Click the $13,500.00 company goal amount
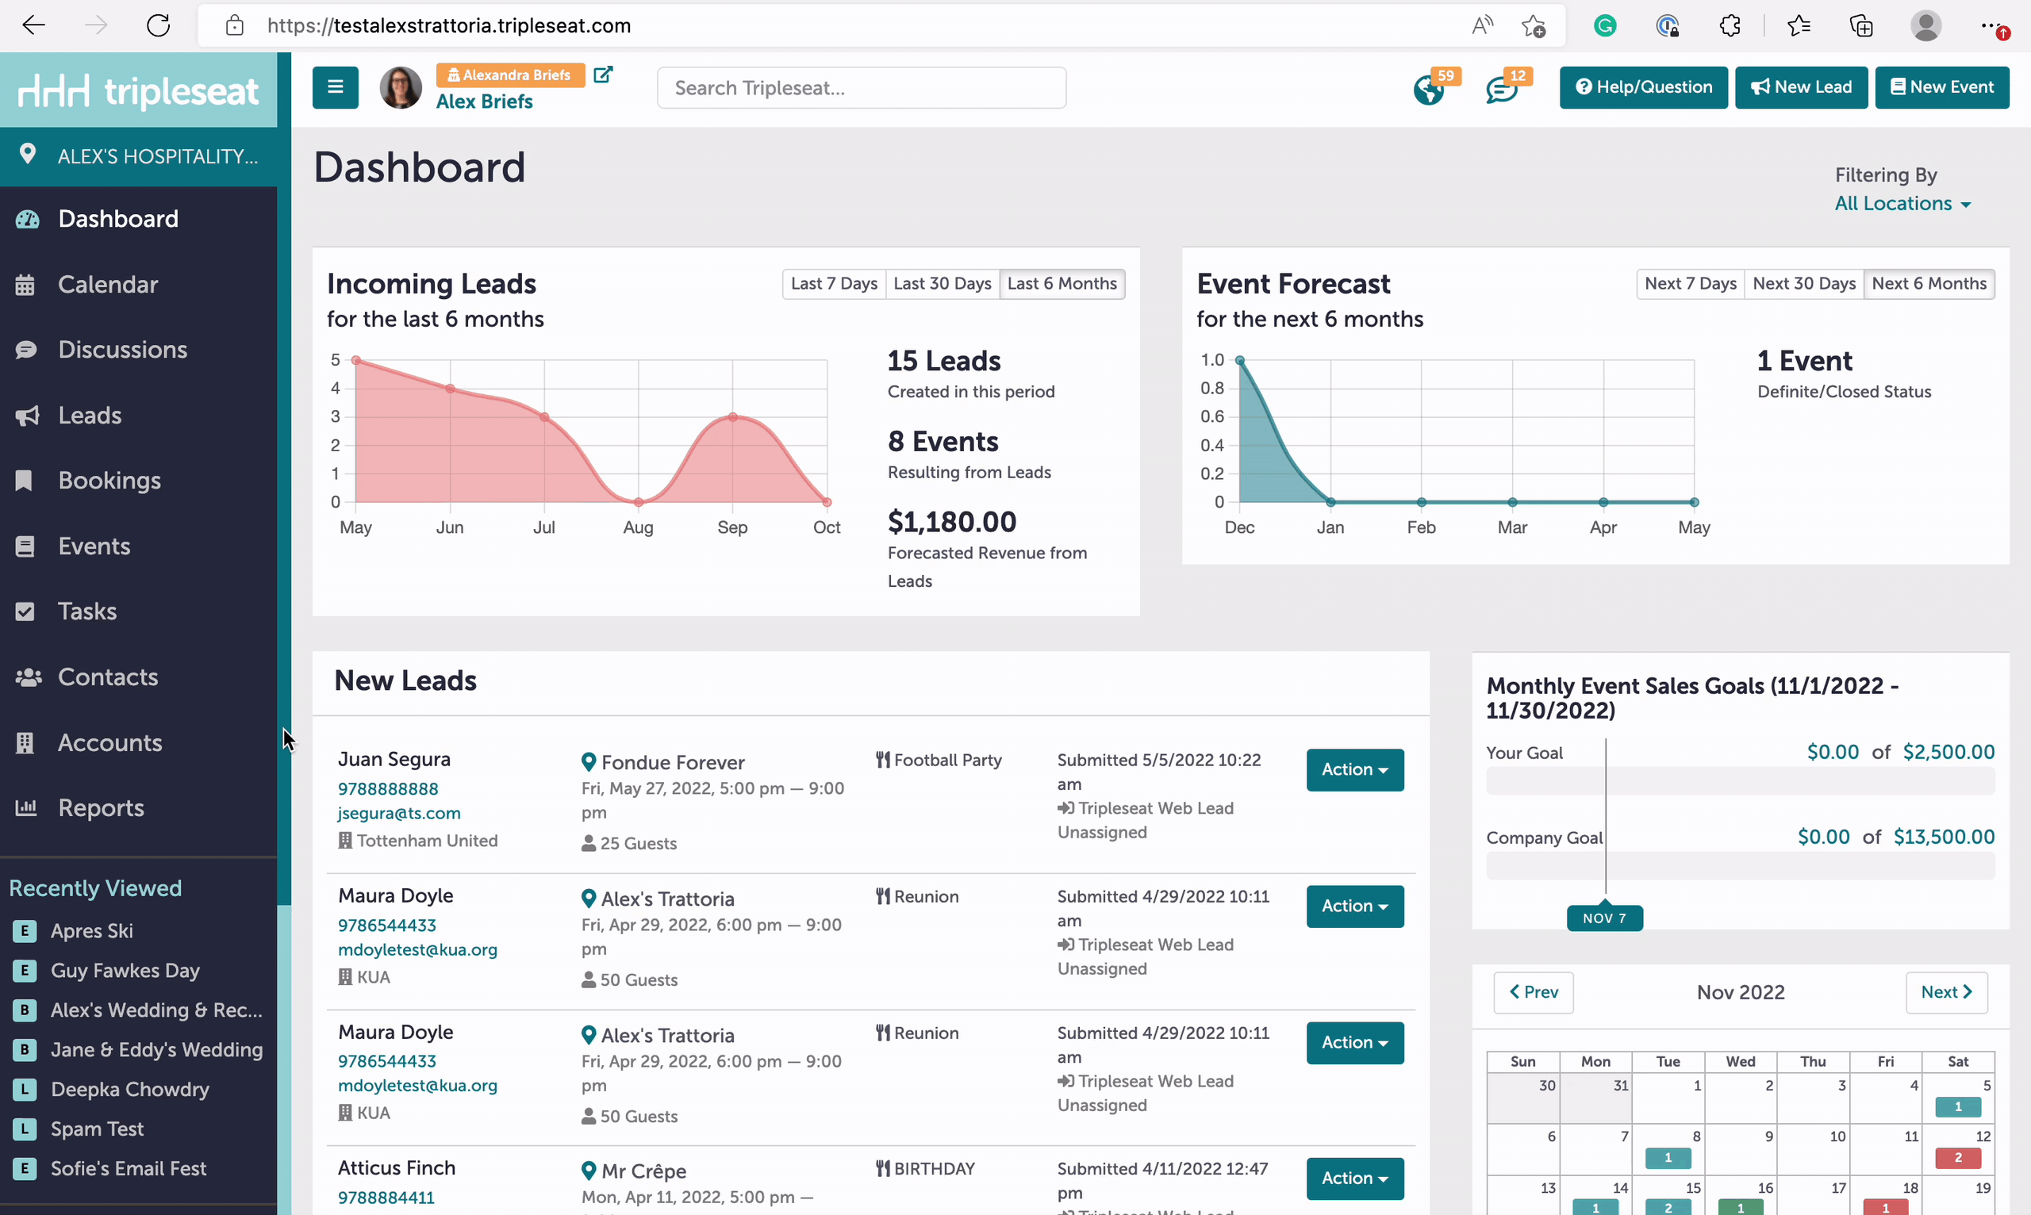Screen dimensions: 2031x1215 point(1944,837)
